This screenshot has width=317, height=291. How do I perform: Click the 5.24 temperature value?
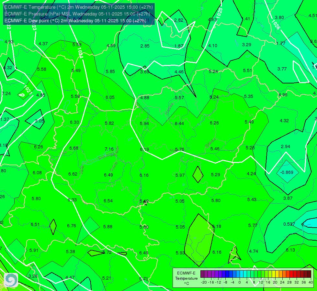pos(213,71)
